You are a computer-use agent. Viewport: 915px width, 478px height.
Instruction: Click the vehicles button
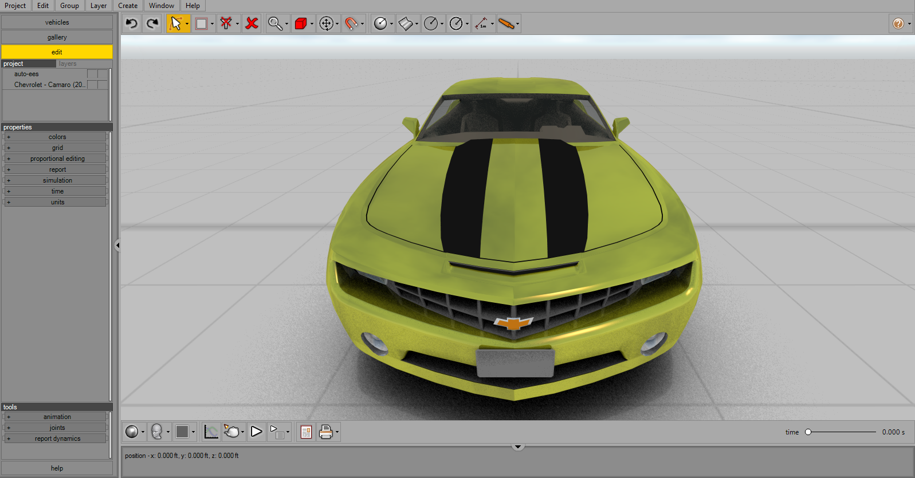pos(57,22)
